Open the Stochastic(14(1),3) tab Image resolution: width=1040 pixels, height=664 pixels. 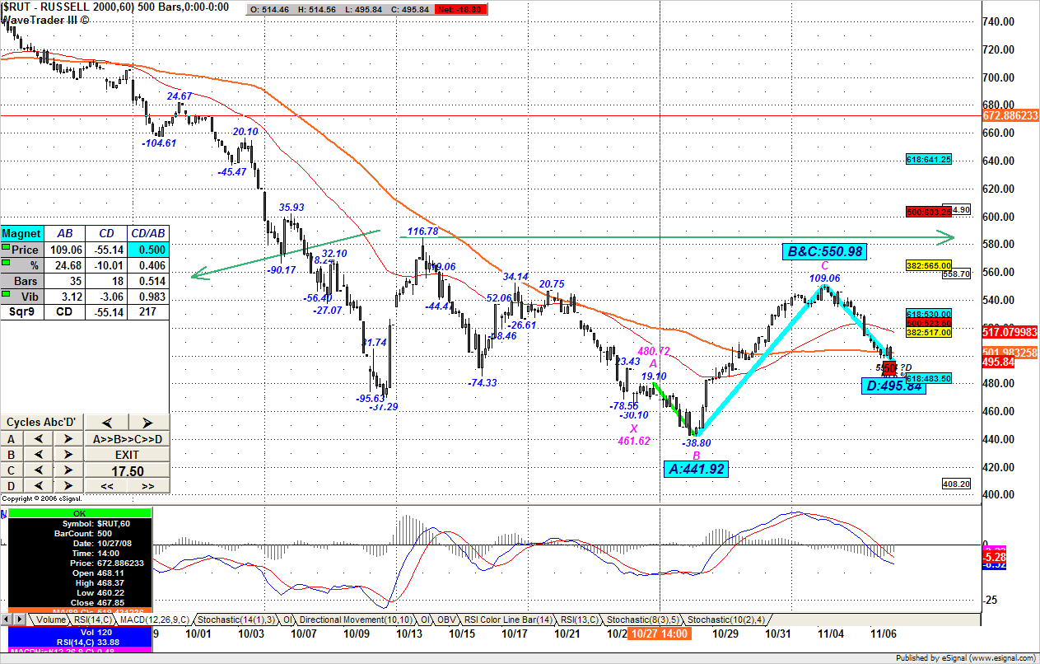[236, 620]
